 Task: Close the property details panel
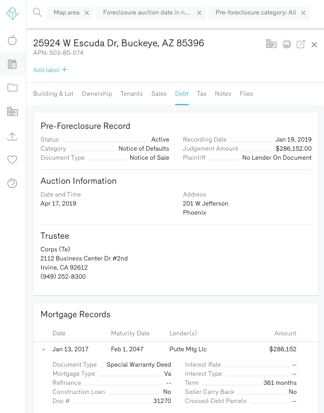pyautogui.click(x=314, y=44)
